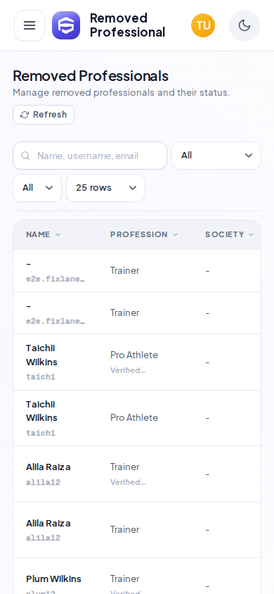The image size is (274, 594).
Task: Open the 25 rows page size dropdown
Action: (x=106, y=188)
